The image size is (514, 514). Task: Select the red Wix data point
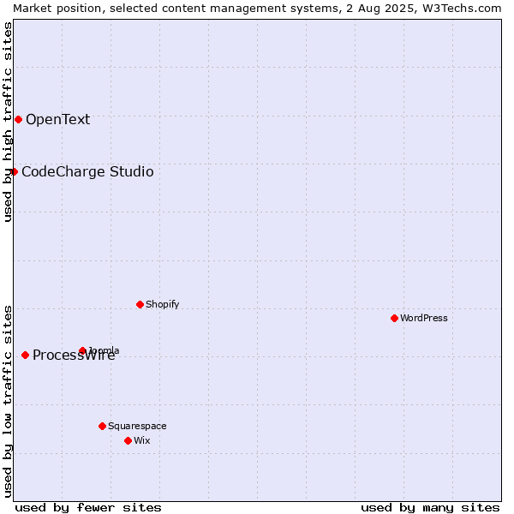click(x=128, y=441)
